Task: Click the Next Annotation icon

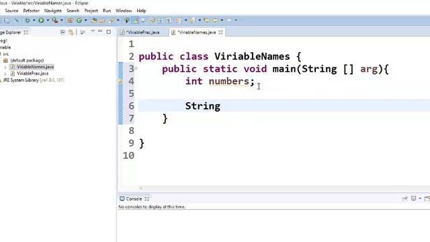Action: 178,20
